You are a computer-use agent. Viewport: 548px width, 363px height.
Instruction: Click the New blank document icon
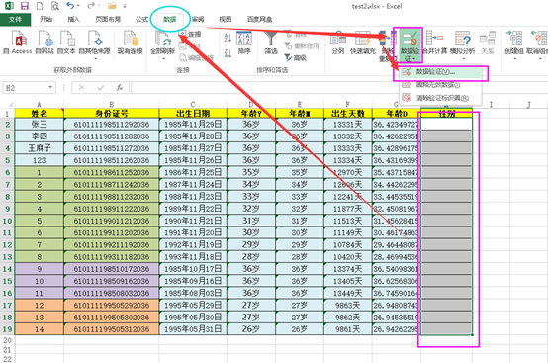[x=40, y=6]
